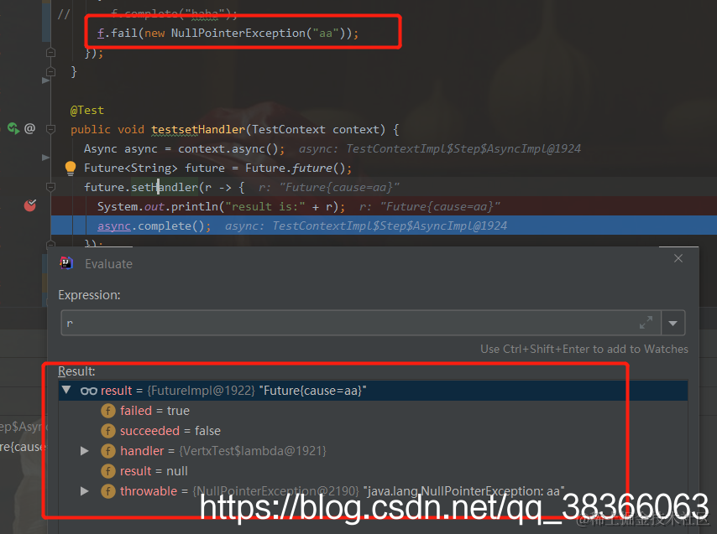Select the failed = true row
The height and width of the screenshot is (534, 717).
373,411
